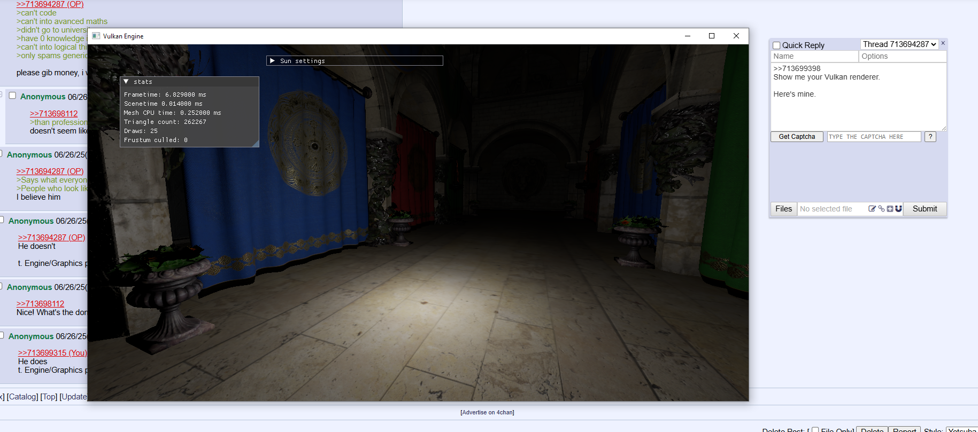
Task: Click the 'Mesh CPU time: 0.252000 ms' stat
Action: (x=172, y=113)
